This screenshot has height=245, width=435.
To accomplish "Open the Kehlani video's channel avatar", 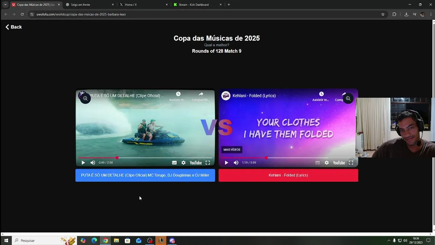I will pyautogui.click(x=226, y=96).
